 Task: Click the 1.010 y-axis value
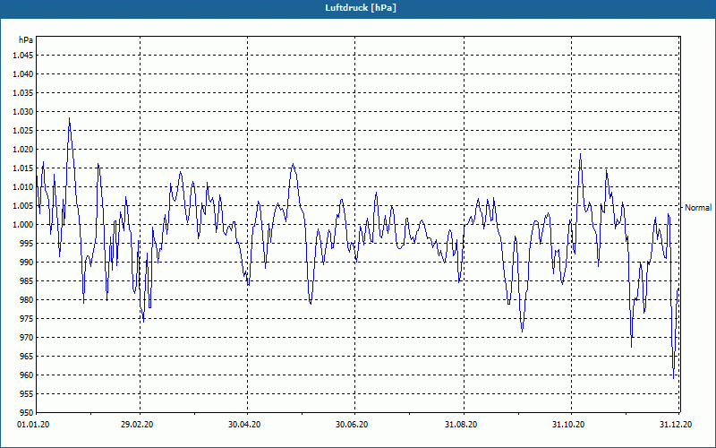pyautogui.click(x=23, y=187)
